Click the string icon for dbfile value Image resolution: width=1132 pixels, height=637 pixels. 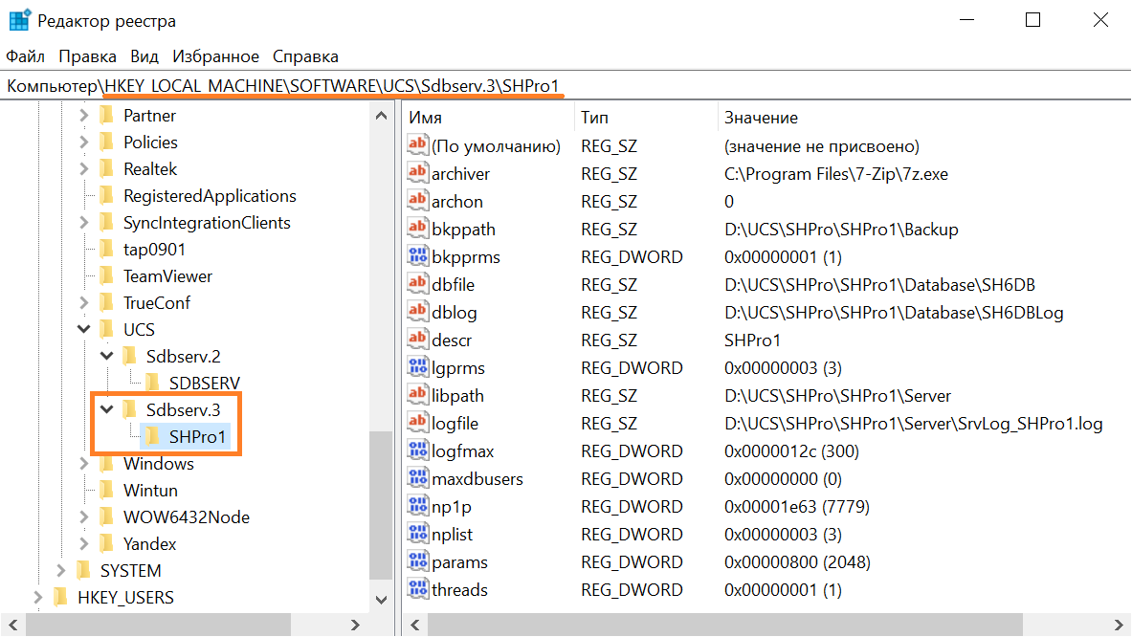pyautogui.click(x=418, y=284)
